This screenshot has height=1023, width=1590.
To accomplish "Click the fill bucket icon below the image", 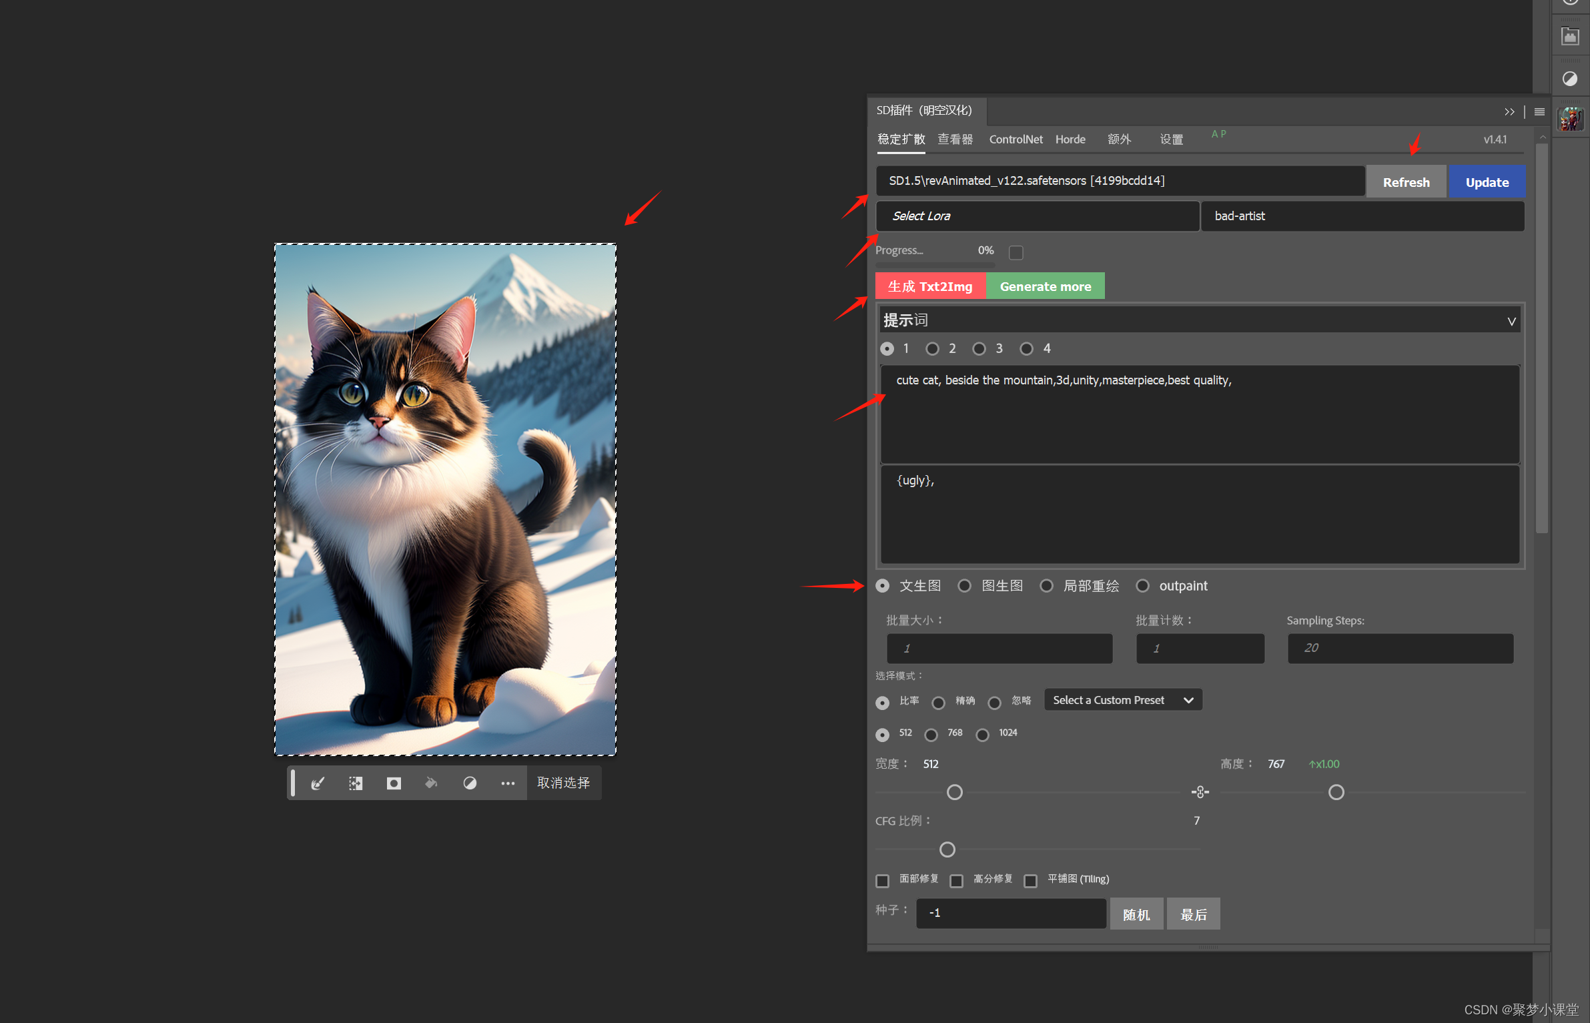I will click(431, 783).
